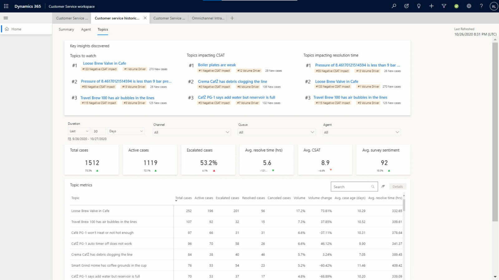Open the help question mark icon
Image resolution: width=499 pixels, height=280 pixels.
(481, 6)
